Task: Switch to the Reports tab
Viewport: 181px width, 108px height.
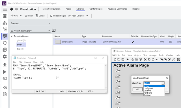Action: pos(136,9)
